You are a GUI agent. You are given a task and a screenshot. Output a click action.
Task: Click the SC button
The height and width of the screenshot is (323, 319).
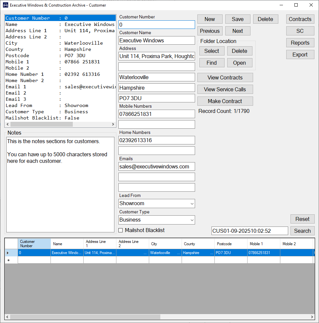click(x=300, y=31)
